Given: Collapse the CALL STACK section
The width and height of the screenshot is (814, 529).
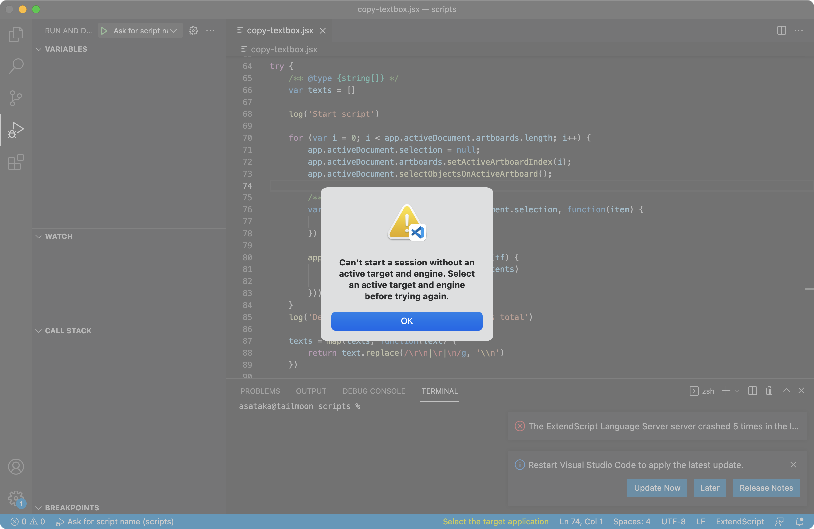Looking at the screenshot, I should (x=38, y=331).
